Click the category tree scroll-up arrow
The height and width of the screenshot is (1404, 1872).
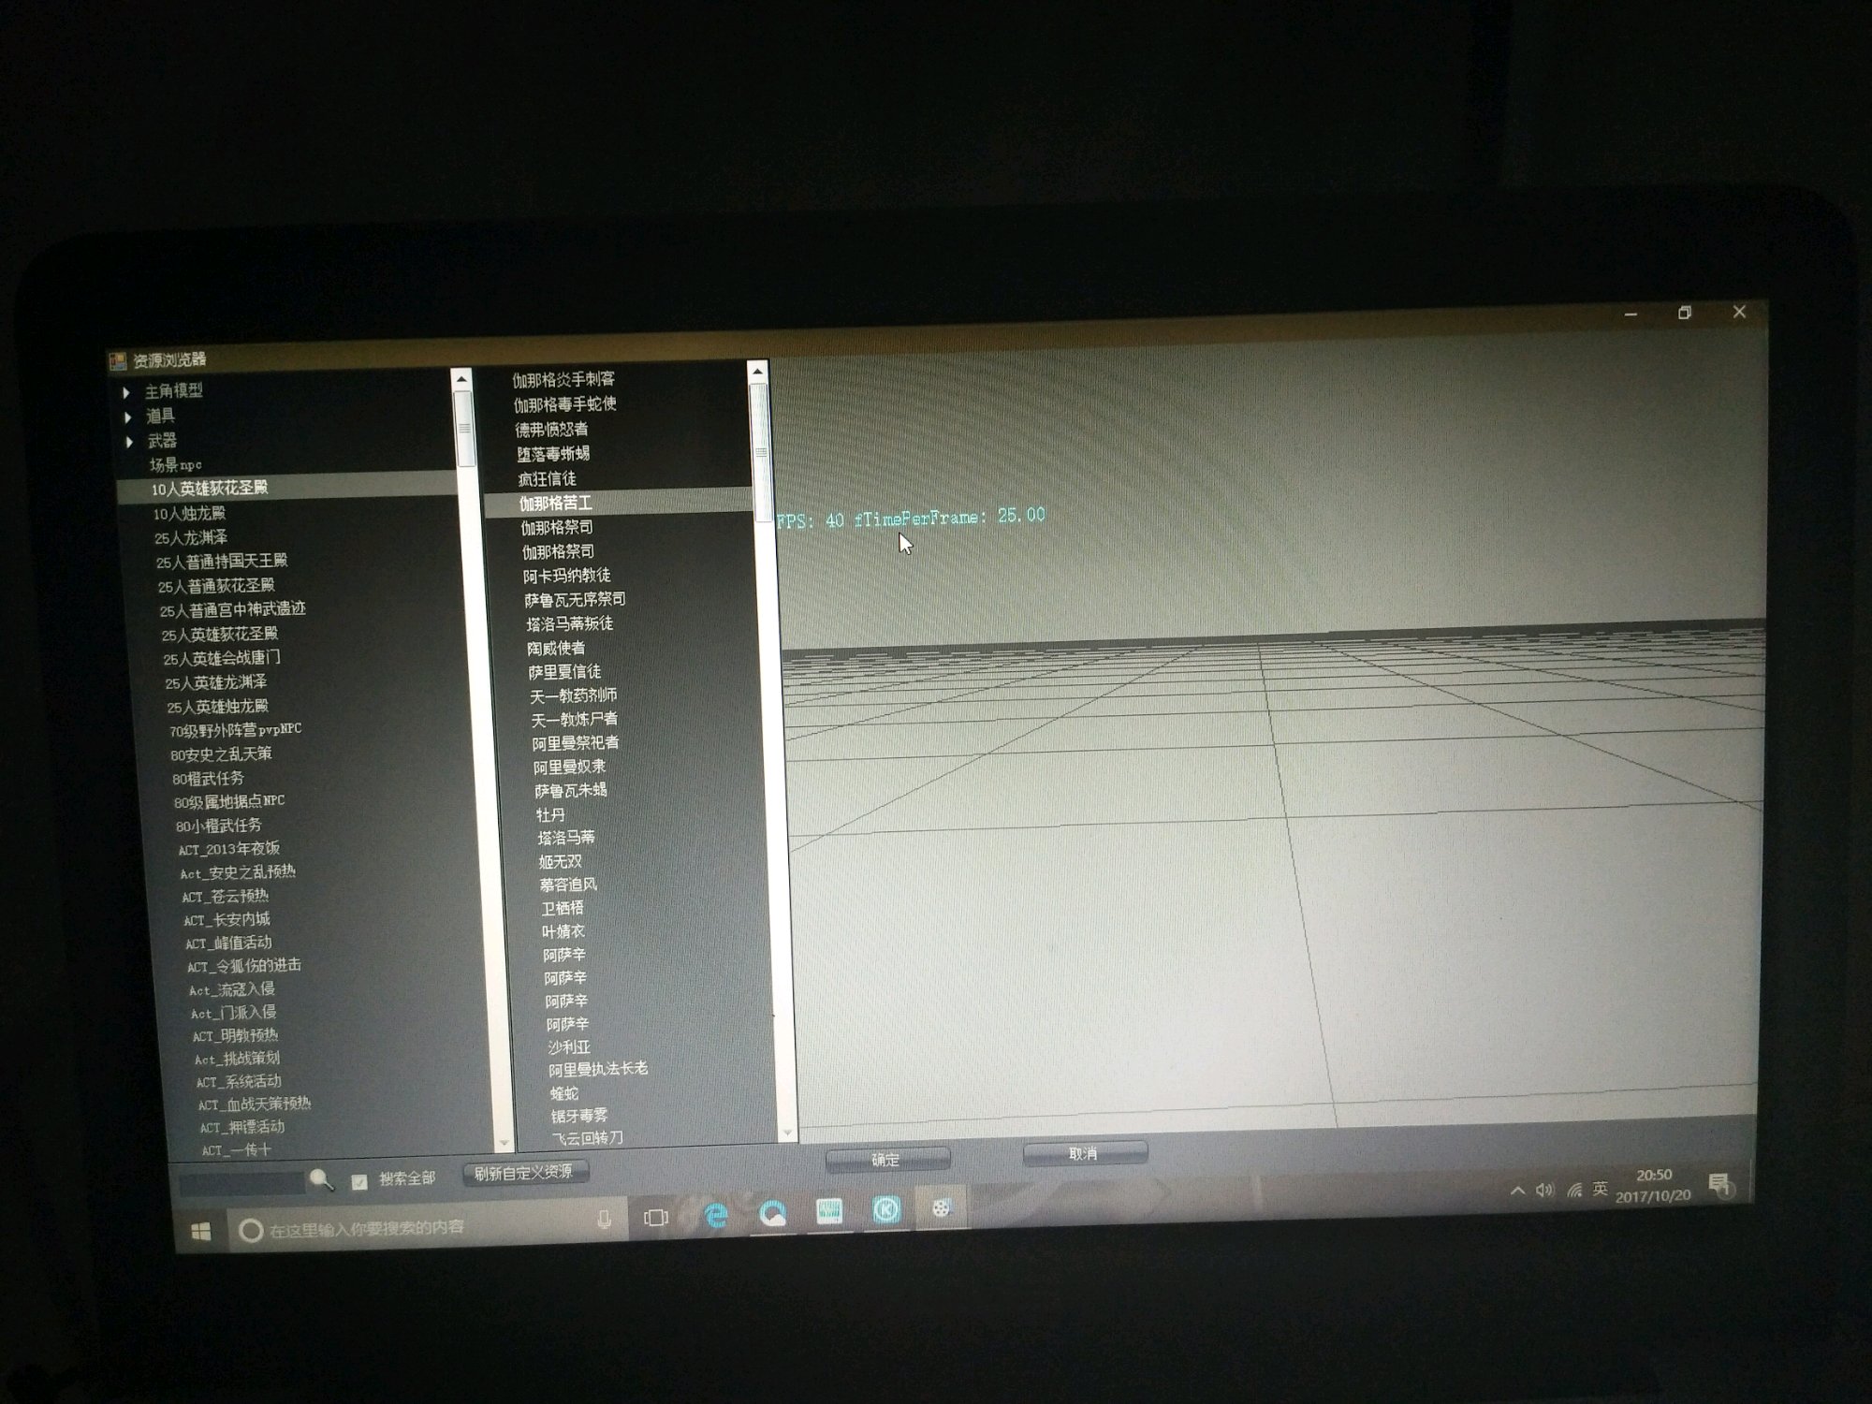point(461,379)
